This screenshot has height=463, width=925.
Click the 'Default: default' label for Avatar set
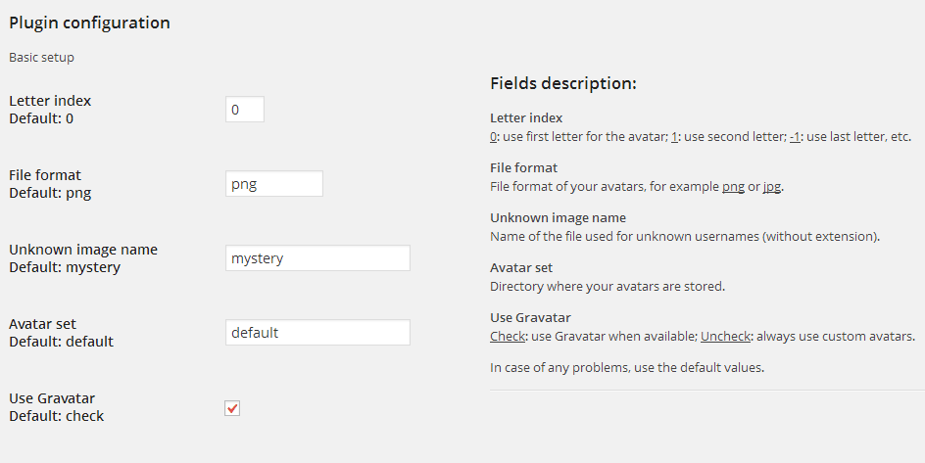61,342
